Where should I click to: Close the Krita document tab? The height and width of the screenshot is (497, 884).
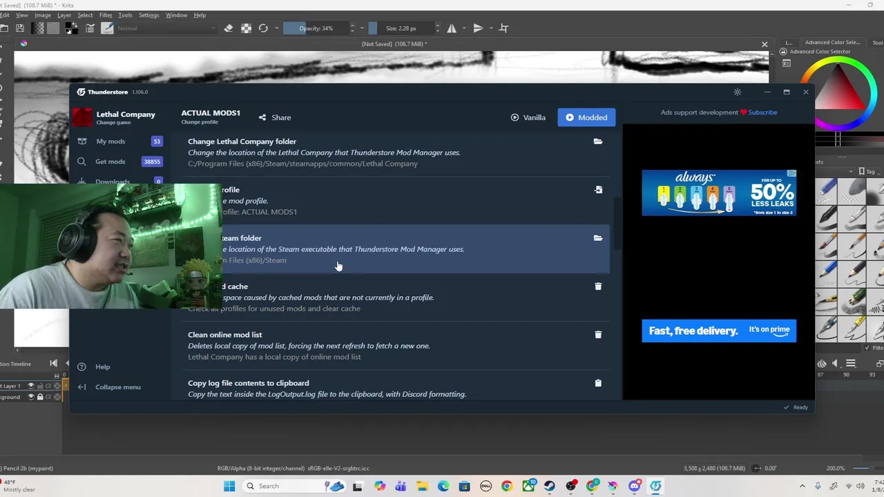(765, 44)
